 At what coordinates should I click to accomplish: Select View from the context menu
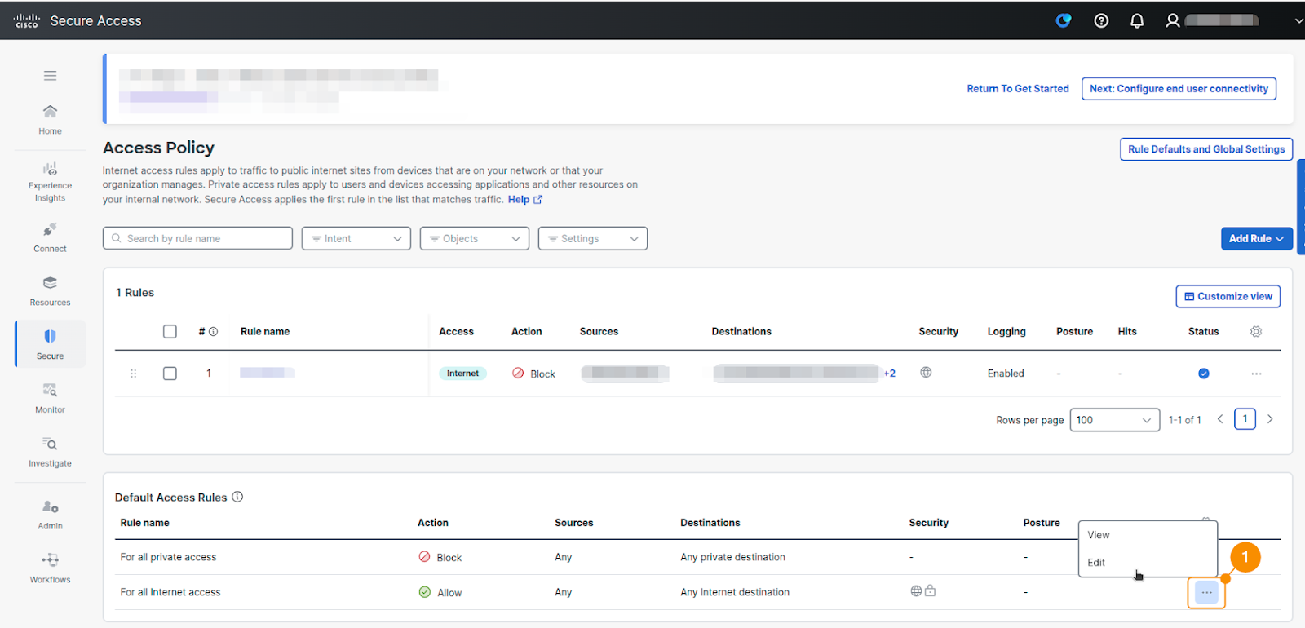1099,535
